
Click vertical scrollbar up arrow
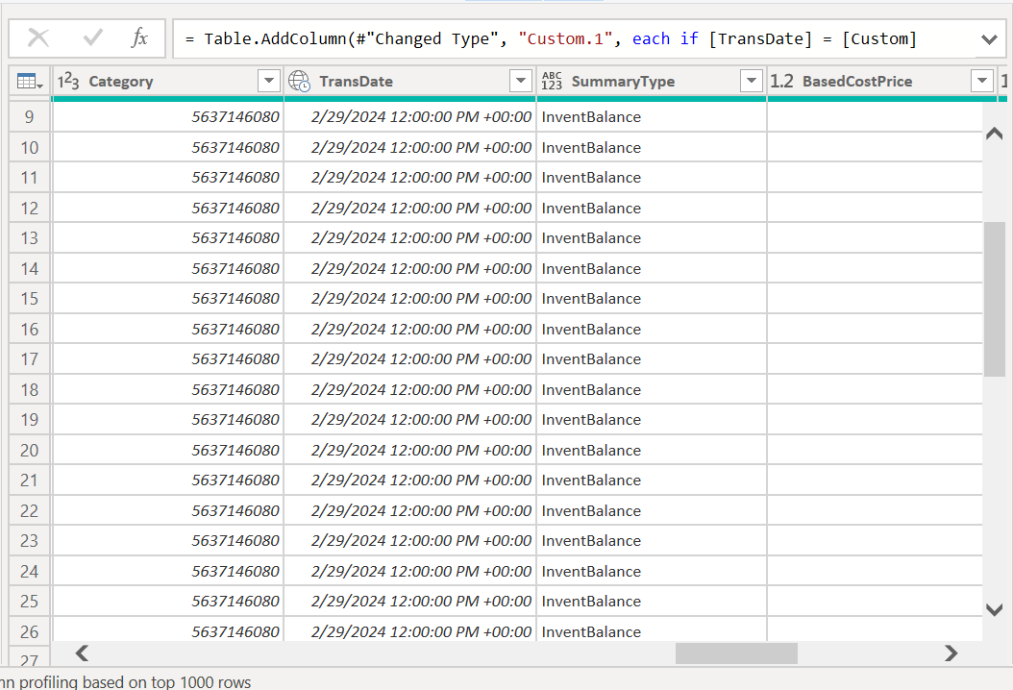[995, 134]
